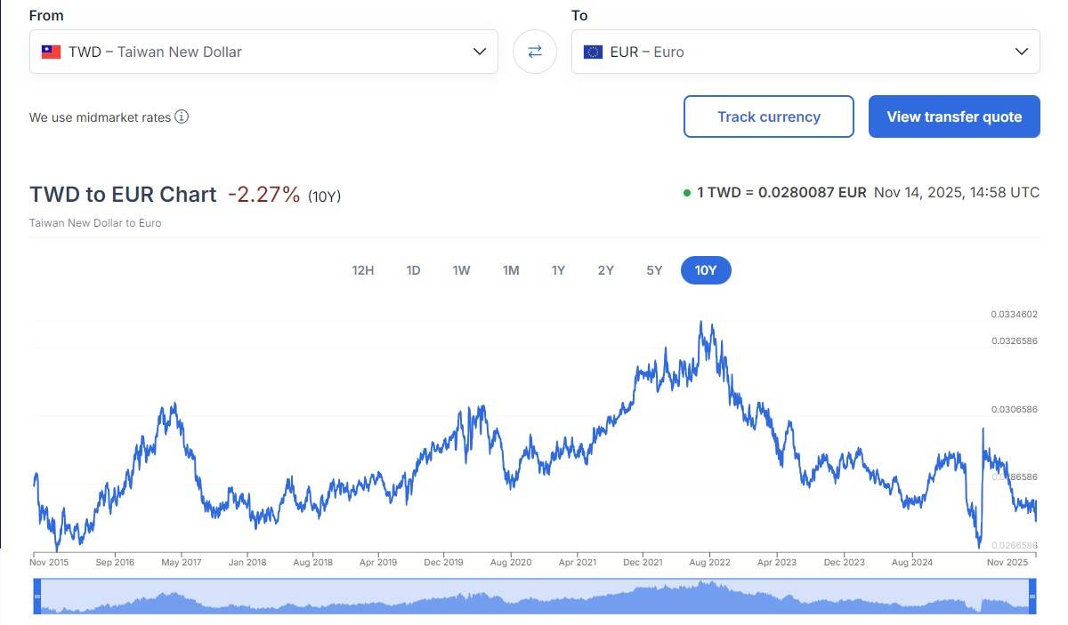Click the Euro flag icon
This screenshot has height=625, width=1068.
(x=593, y=52)
